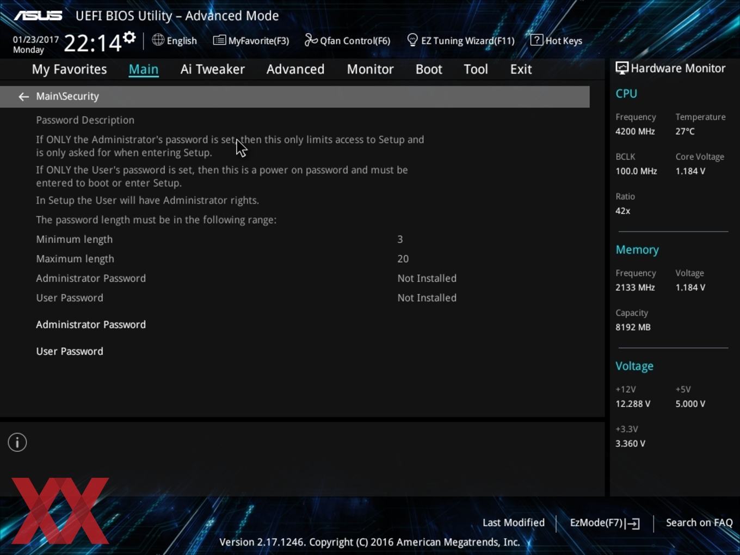Click the date 01/23/2017
This screenshot has height=555, width=740.
36,40
